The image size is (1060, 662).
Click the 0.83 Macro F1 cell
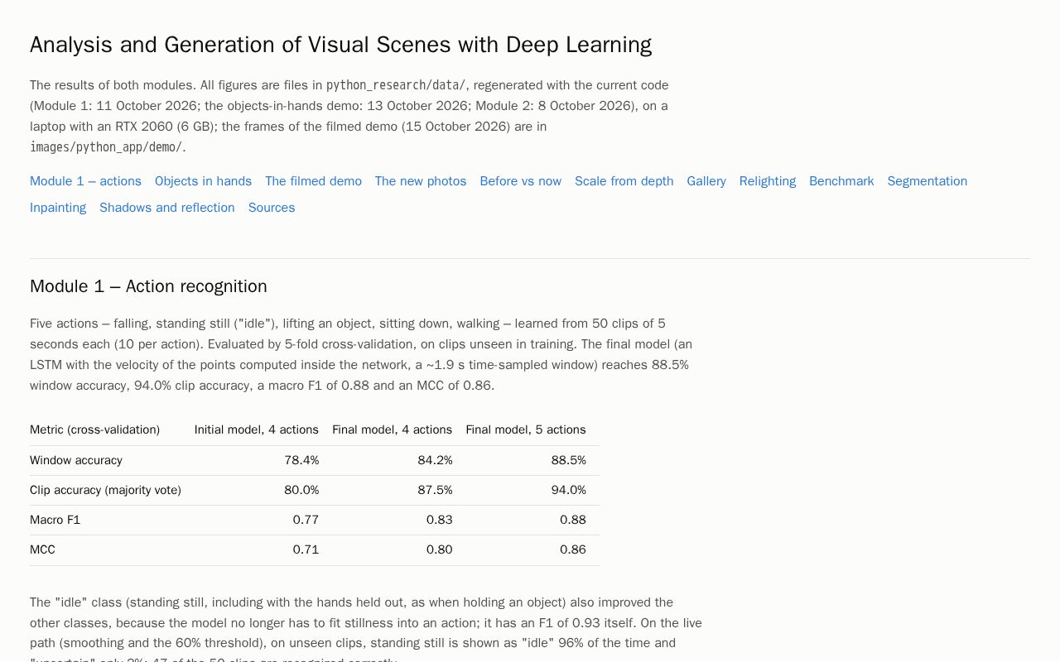coord(440,520)
